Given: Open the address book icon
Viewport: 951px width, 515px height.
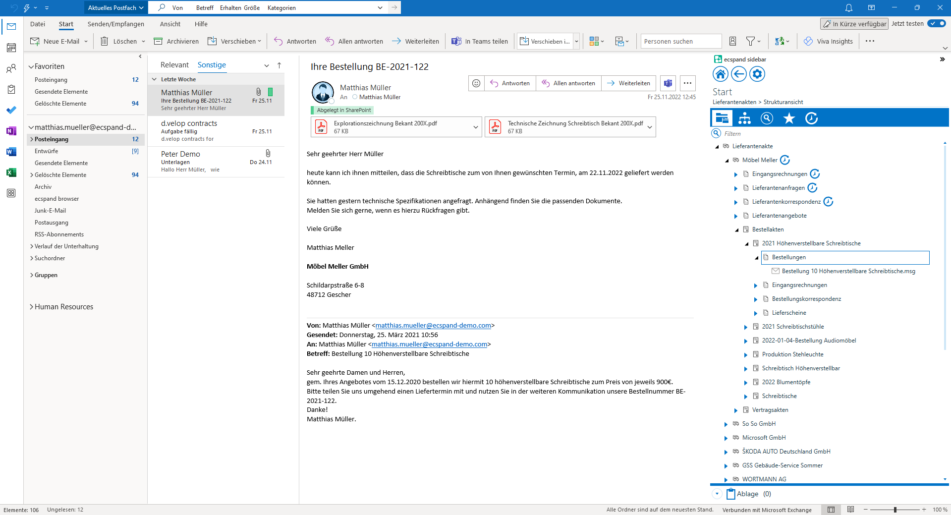Looking at the screenshot, I should pyautogui.click(x=732, y=41).
